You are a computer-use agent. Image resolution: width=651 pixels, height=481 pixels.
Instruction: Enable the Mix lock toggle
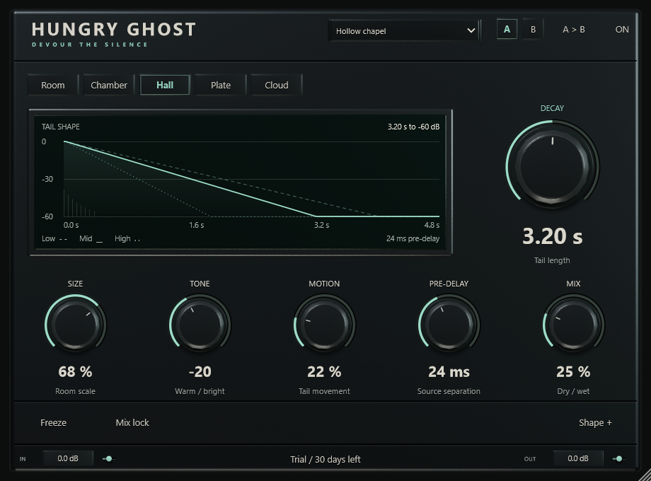click(132, 422)
